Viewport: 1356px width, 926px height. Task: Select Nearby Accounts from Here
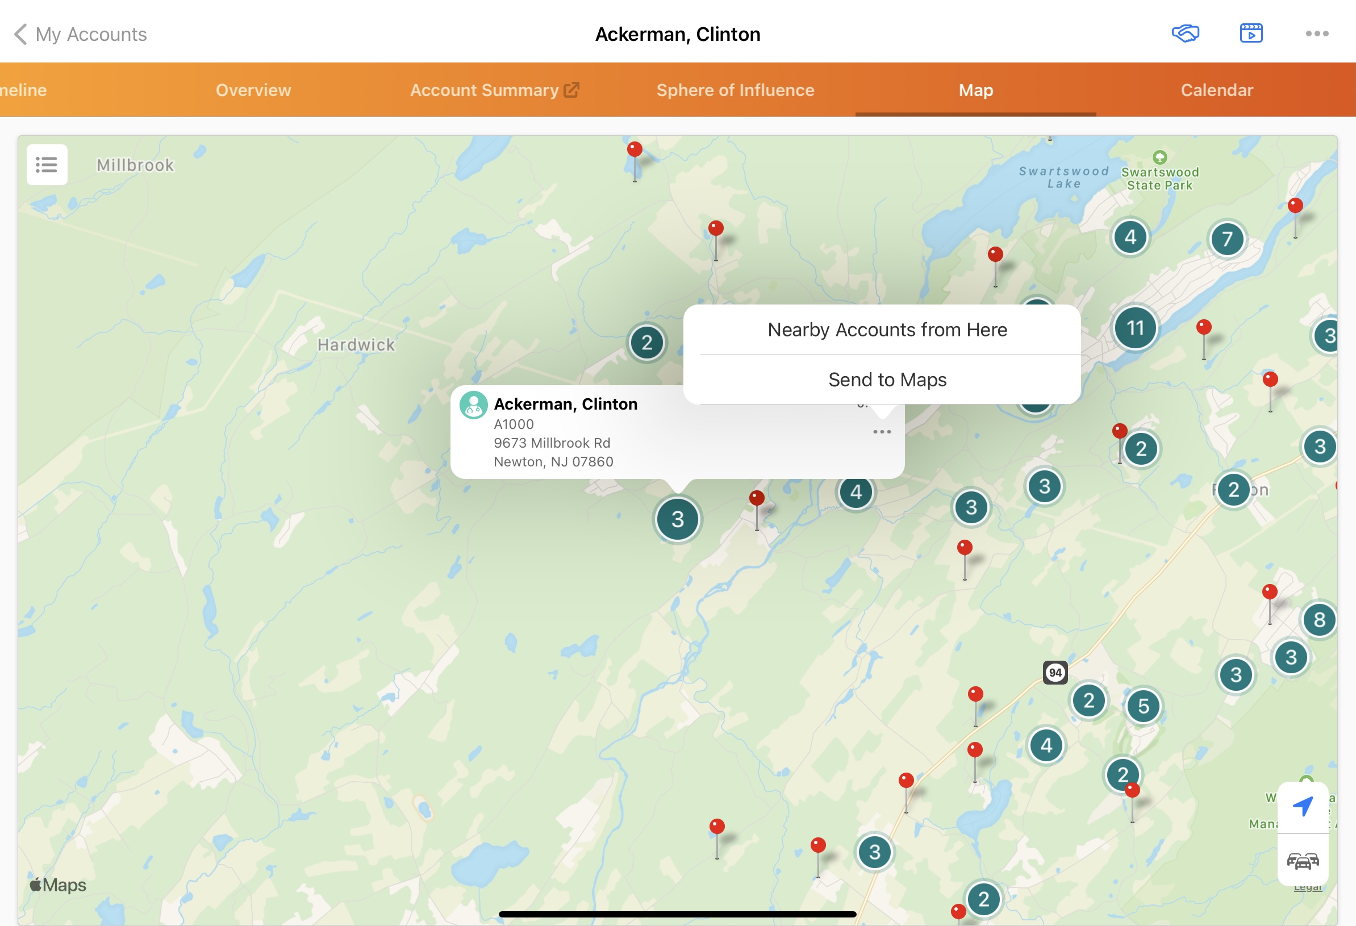(887, 329)
